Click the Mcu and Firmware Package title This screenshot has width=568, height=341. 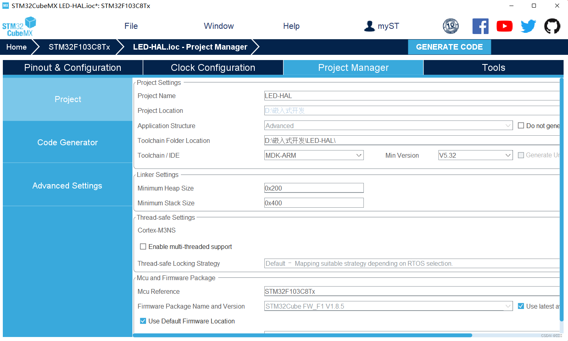[176, 278]
